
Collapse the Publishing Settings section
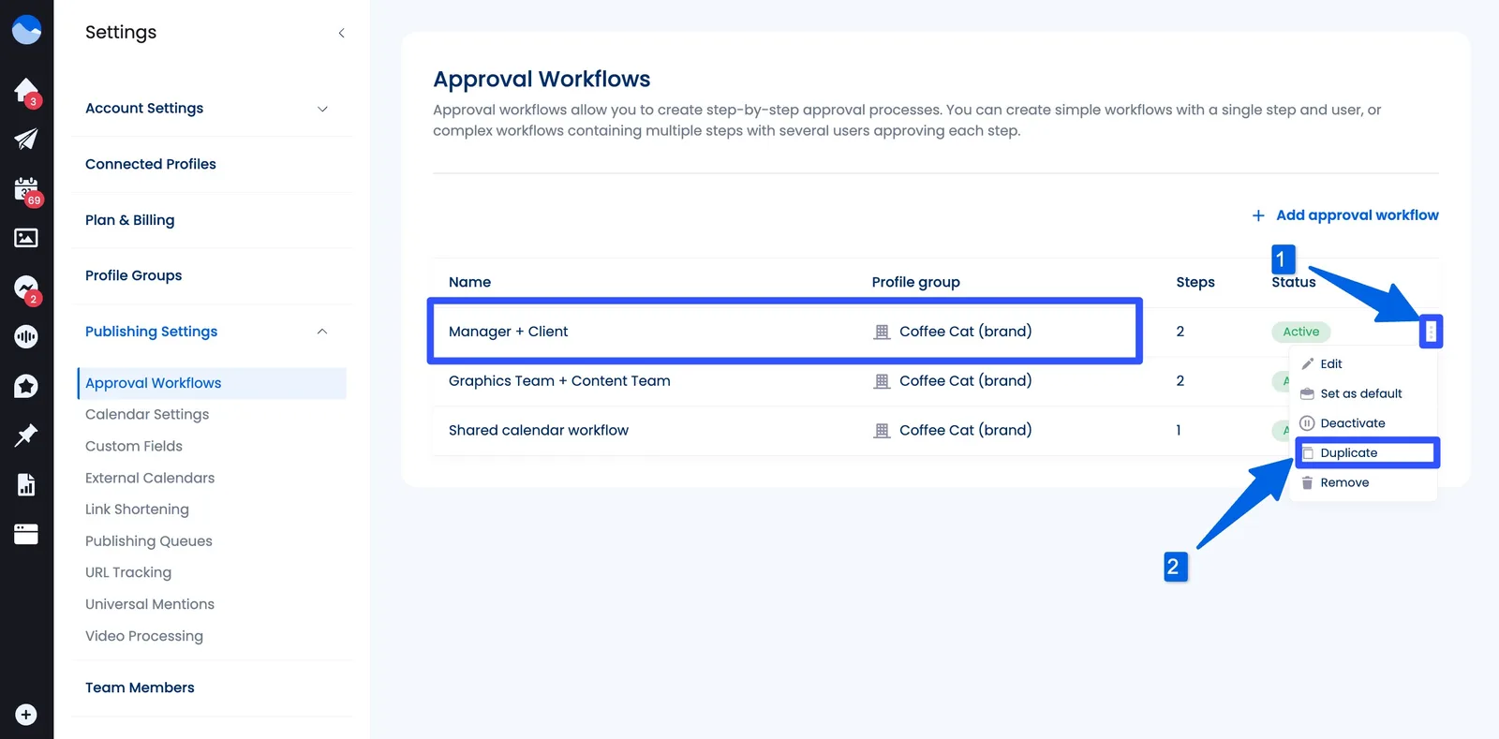coord(322,332)
